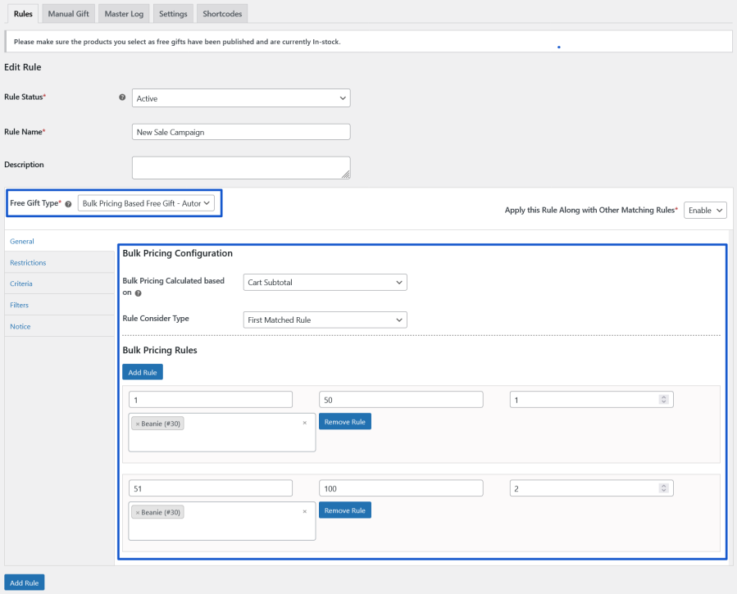
Task: Select Restrictions in the side menu
Action: pyautogui.click(x=28, y=263)
